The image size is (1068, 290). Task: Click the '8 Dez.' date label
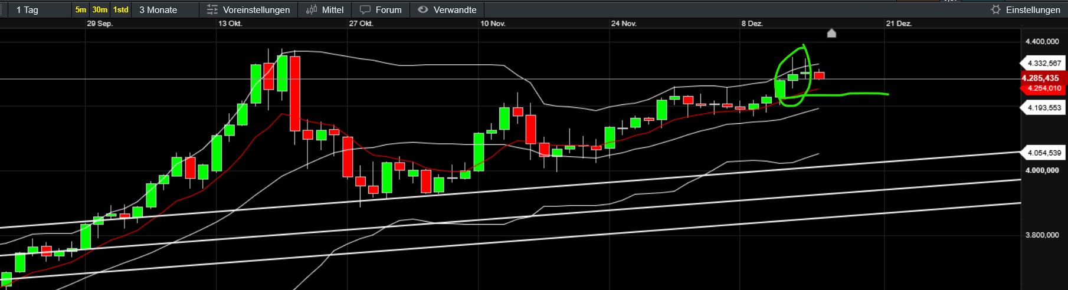(x=752, y=24)
